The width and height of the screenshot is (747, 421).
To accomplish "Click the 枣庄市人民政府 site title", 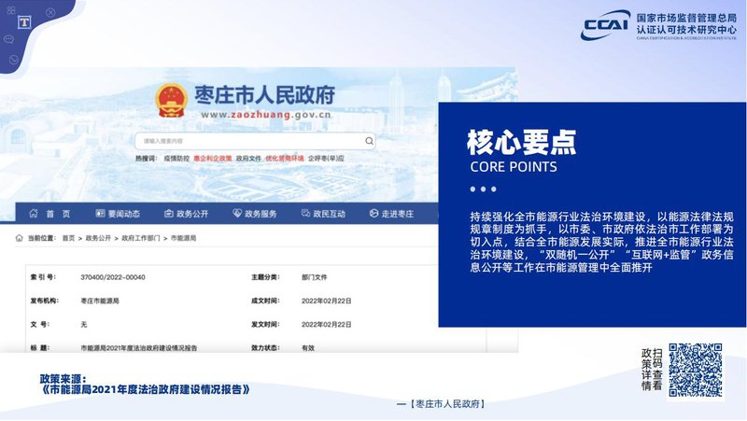I will tap(265, 95).
